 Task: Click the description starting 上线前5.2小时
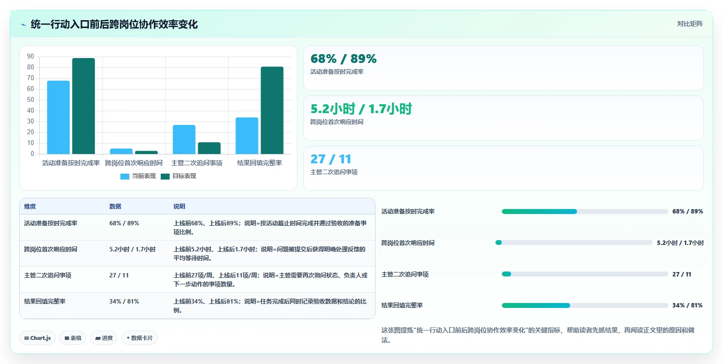click(x=269, y=254)
